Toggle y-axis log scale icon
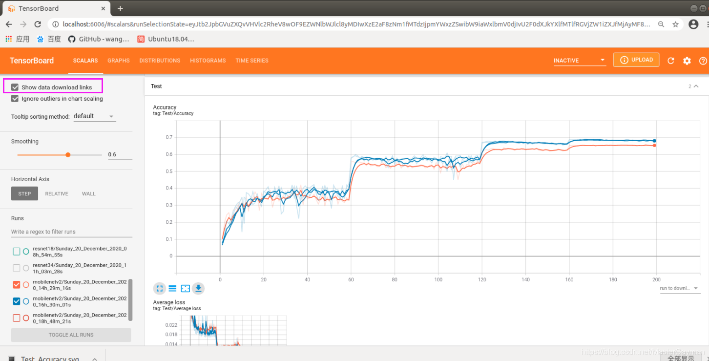709x361 pixels. (172, 289)
